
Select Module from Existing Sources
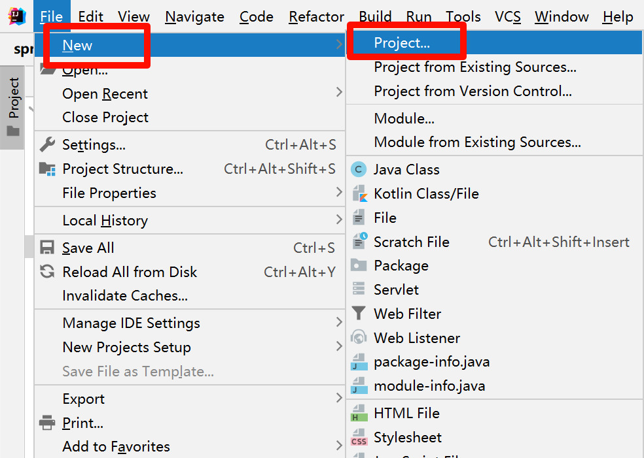[x=477, y=142]
